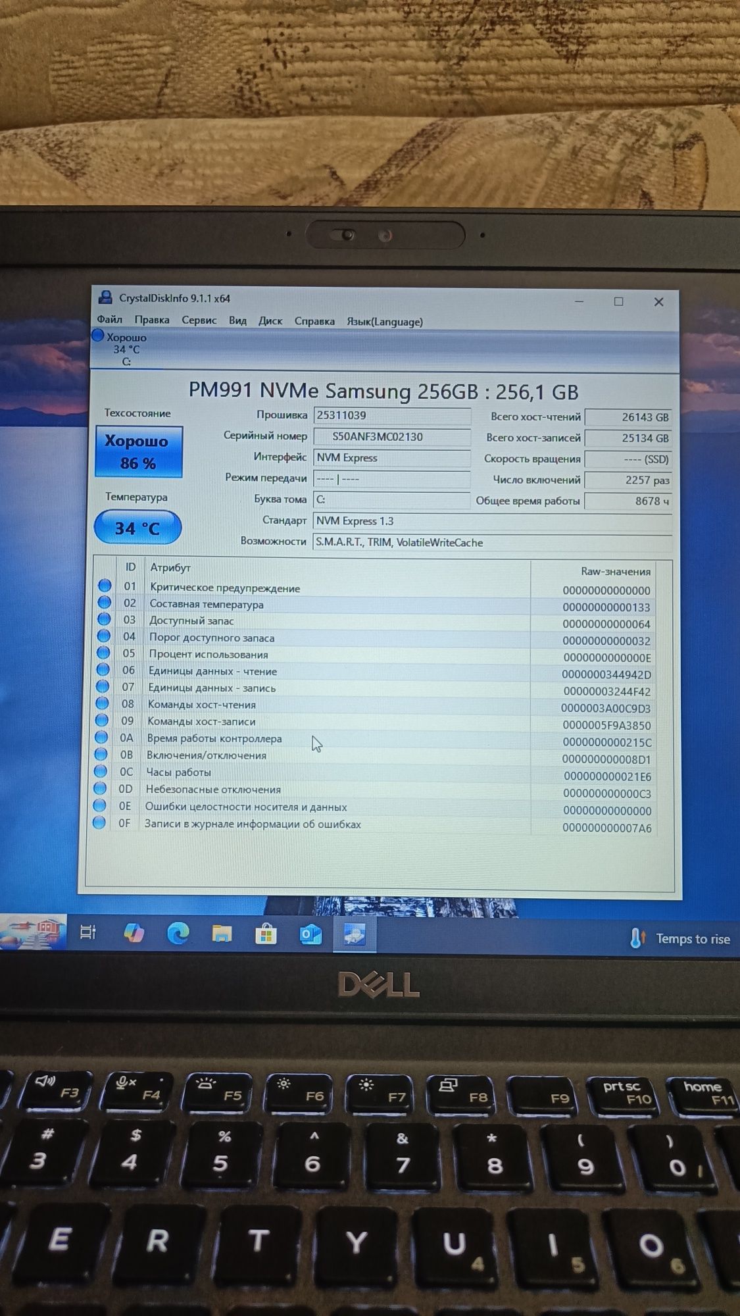Click status dot for Единицы данных - запись row

tap(103, 686)
